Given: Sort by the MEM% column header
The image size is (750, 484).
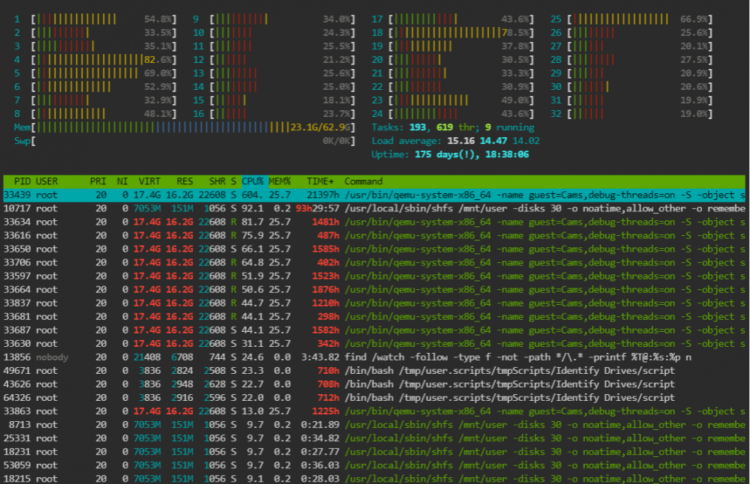Looking at the screenshot, I should tap(280, 181).
